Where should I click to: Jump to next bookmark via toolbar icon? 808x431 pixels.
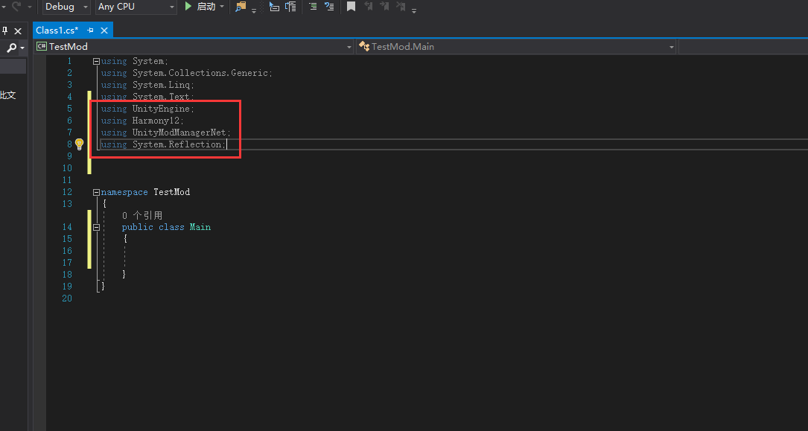(x=385, y=8)
